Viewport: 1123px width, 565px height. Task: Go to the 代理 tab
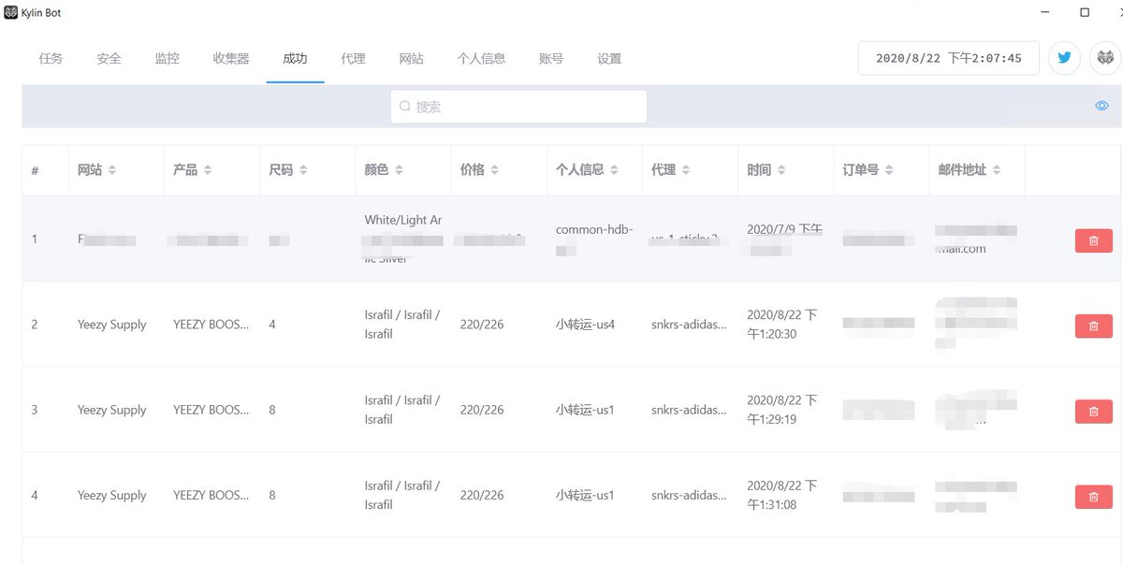tap(353, 58)
